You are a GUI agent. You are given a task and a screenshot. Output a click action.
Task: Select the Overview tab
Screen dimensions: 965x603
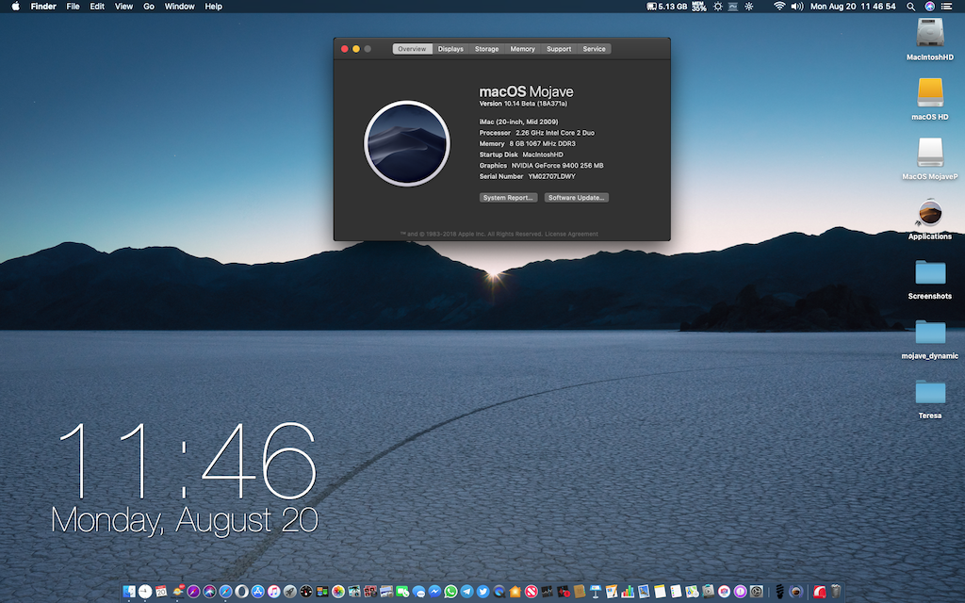click(x=412, y=49)
